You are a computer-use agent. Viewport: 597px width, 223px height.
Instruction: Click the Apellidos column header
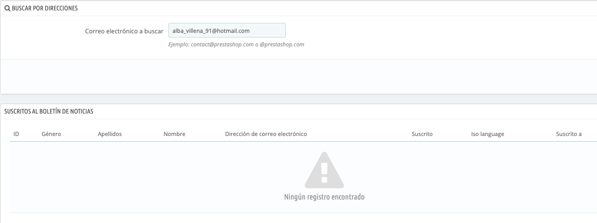[109, 134]
